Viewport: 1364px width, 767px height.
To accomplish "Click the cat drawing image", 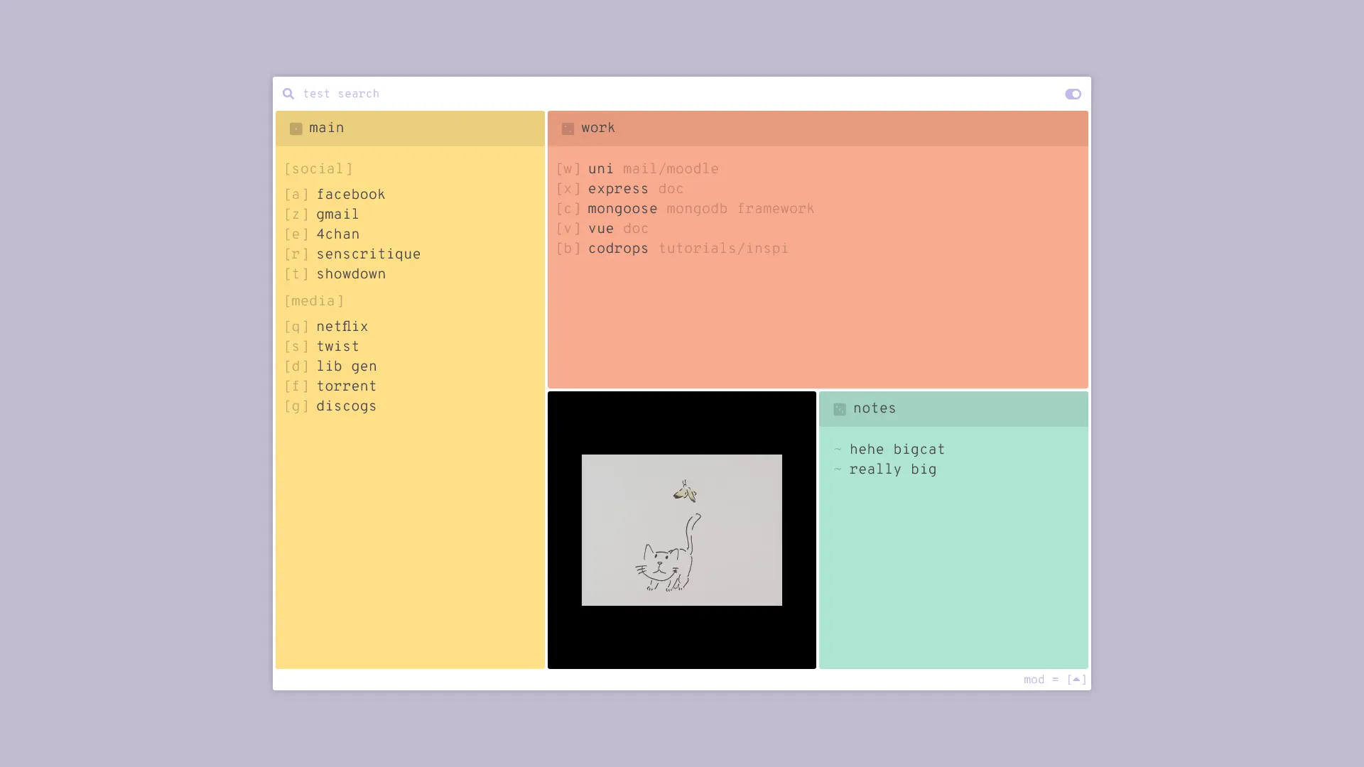I will pos(681,530).
